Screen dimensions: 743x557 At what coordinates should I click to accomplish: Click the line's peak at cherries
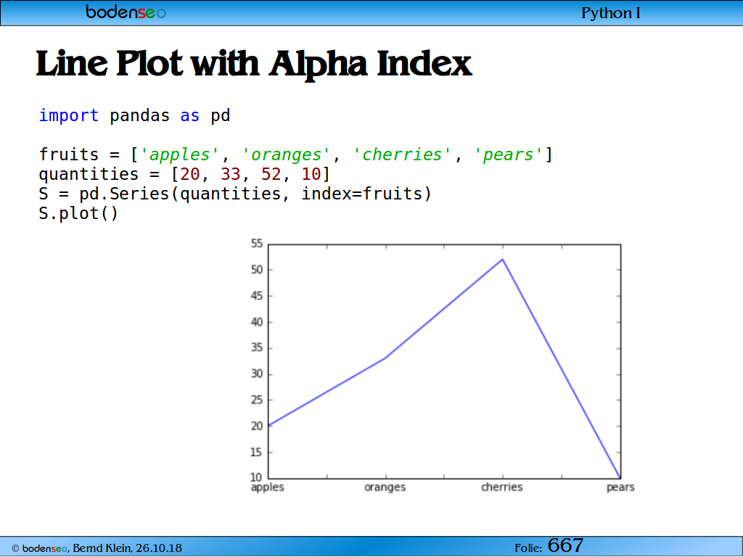(502, 260)
